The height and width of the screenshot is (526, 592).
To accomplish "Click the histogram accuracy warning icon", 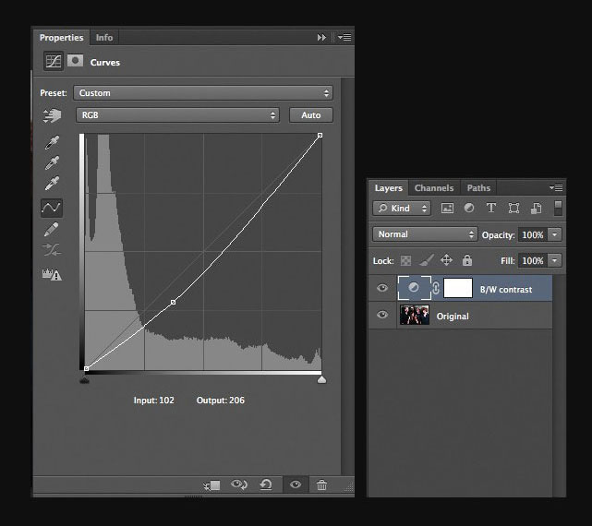I will pos(52,274).
